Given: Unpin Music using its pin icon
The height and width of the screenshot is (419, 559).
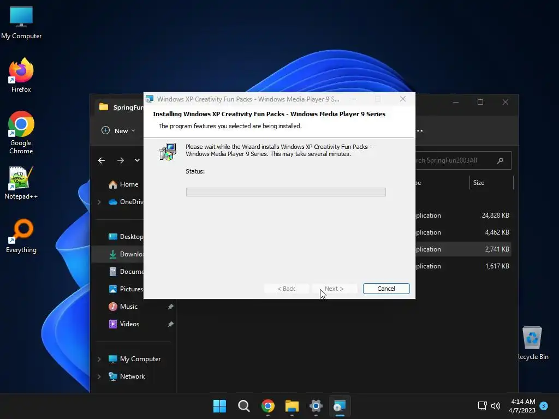Looking at the screenshot, I should 170,307.
